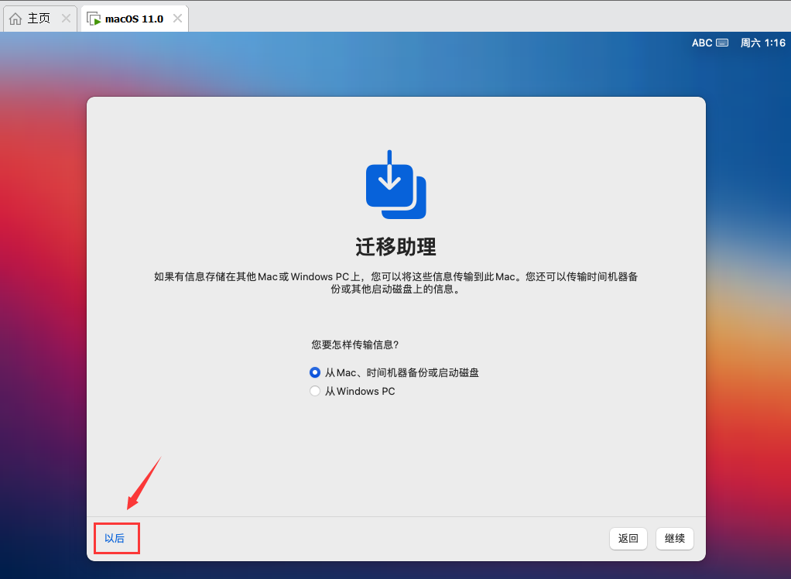Click the home icon on 主页 tab
Screen dimensions: 791x579
tap(15, 19)
